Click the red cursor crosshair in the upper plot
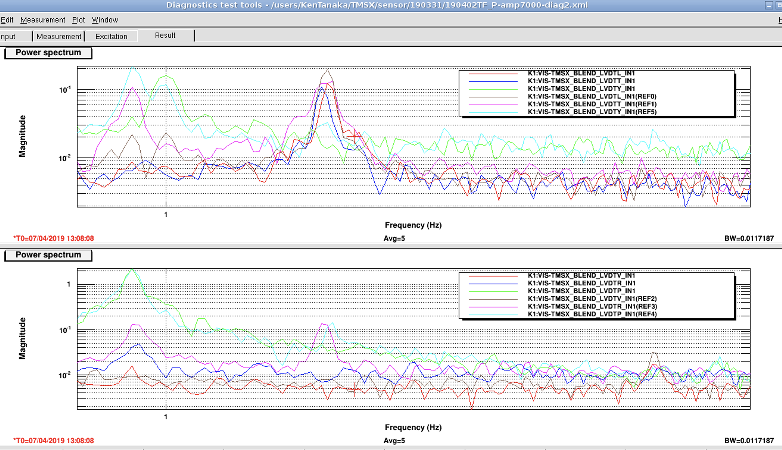 click(354, 136)
